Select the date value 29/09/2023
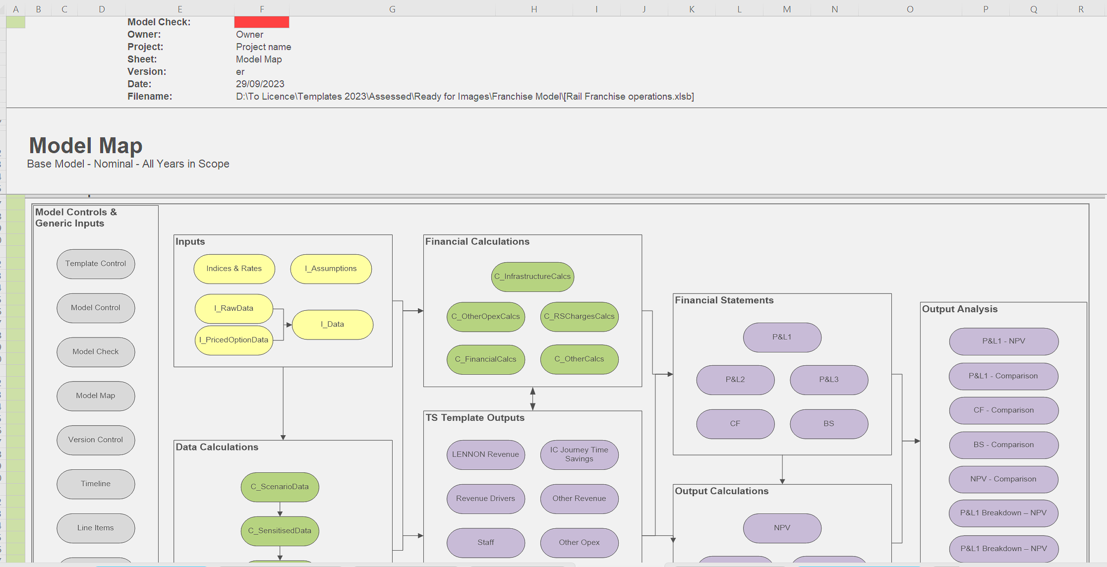 pyautogui.click(x=260, y=84)
